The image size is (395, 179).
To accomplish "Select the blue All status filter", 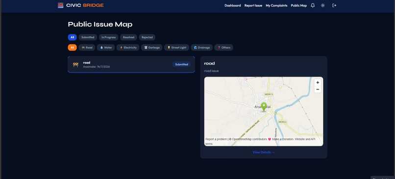I will [73, 37].
